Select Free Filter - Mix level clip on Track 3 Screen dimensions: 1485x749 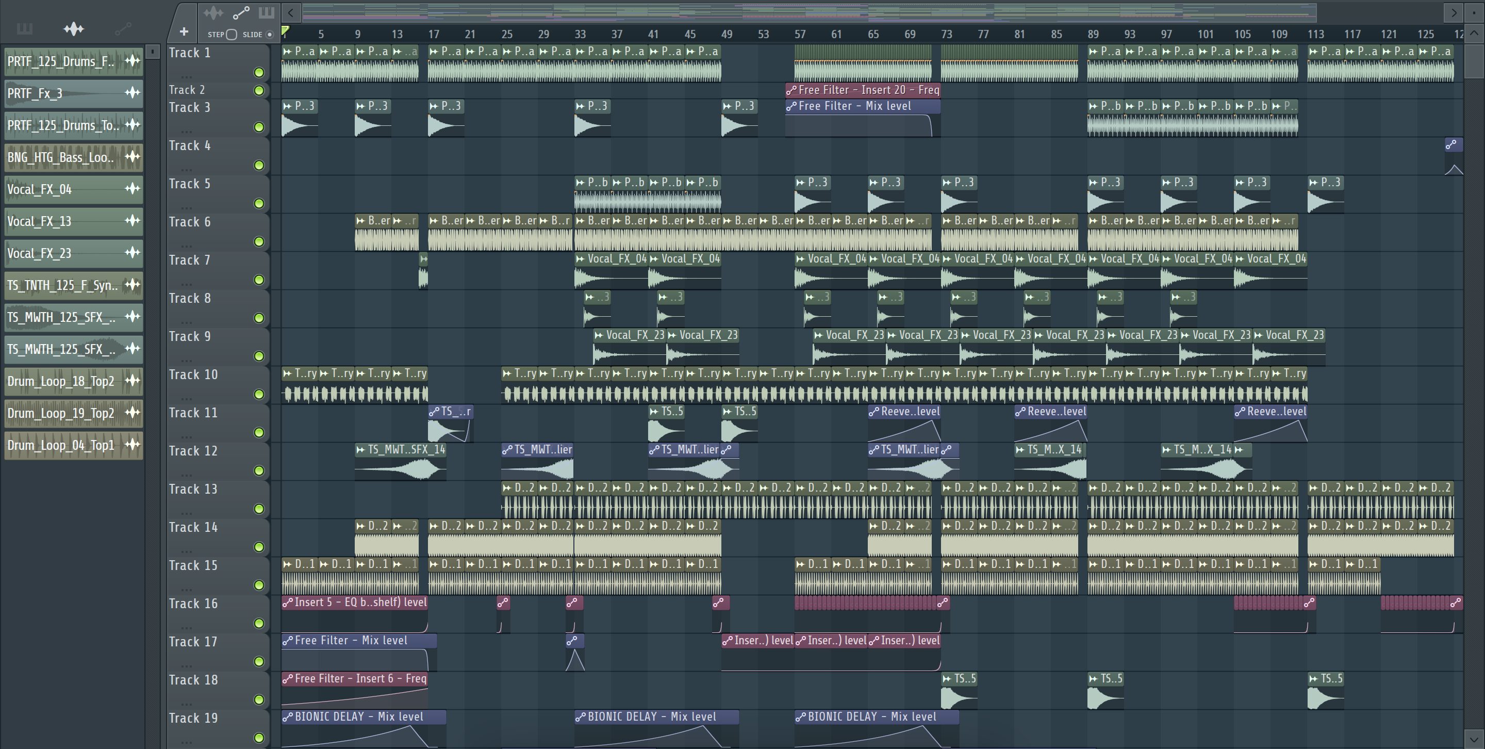(863, 118)
